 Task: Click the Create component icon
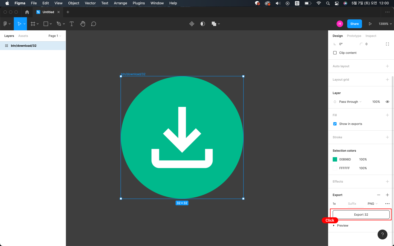192,24
